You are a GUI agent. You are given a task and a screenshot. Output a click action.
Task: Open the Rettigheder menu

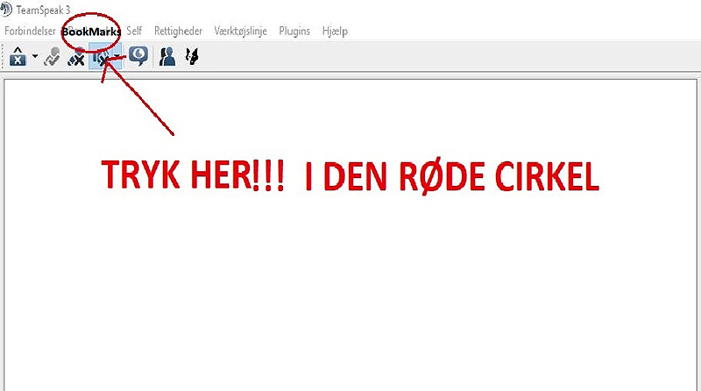179,31
